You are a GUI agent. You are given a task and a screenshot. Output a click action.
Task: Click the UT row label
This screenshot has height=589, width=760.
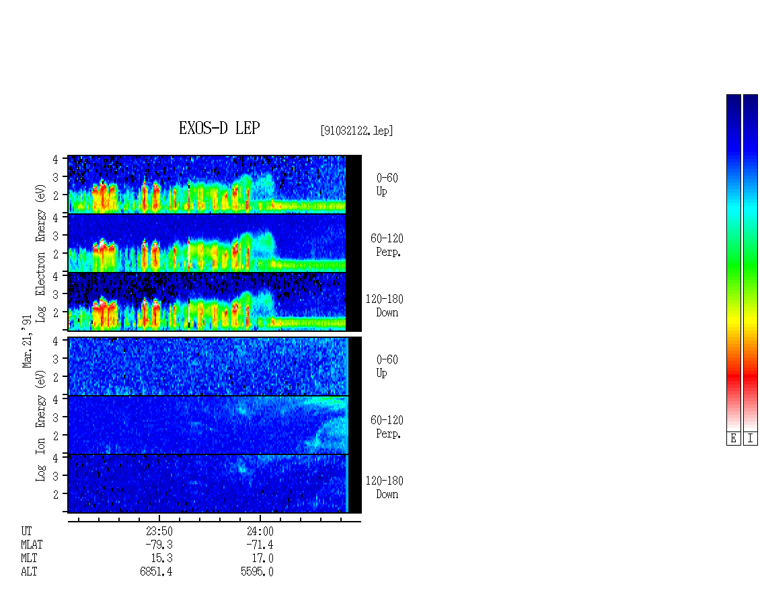(x=26, y=531)
